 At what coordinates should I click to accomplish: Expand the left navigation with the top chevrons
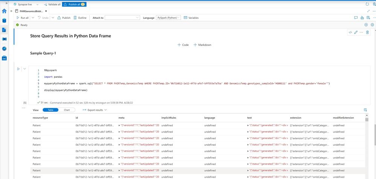click(6, 3)
